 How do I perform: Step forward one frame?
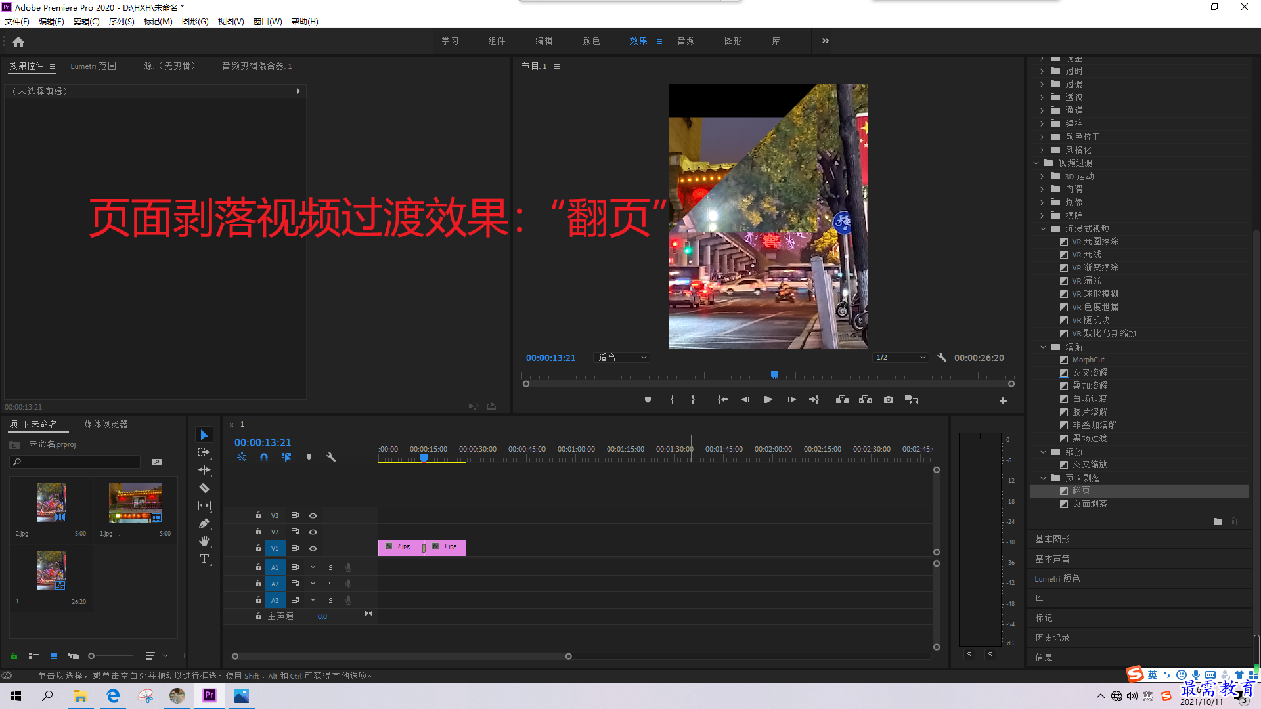click(791, 400)
